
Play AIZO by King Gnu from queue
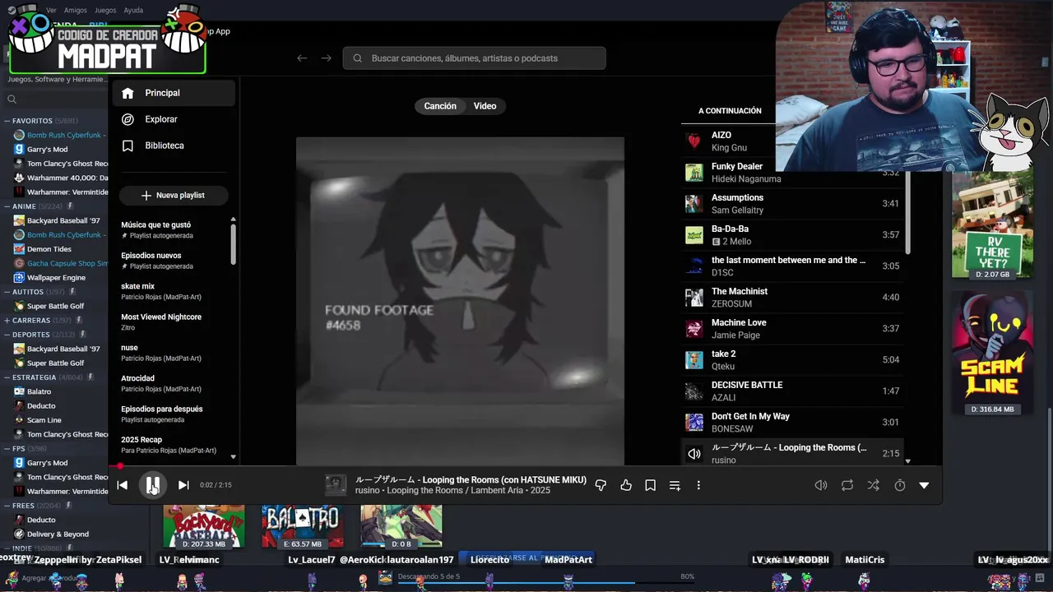click(728, 141)
